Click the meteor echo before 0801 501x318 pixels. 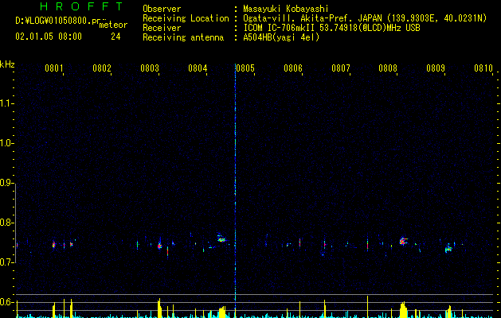click(53, 245)
